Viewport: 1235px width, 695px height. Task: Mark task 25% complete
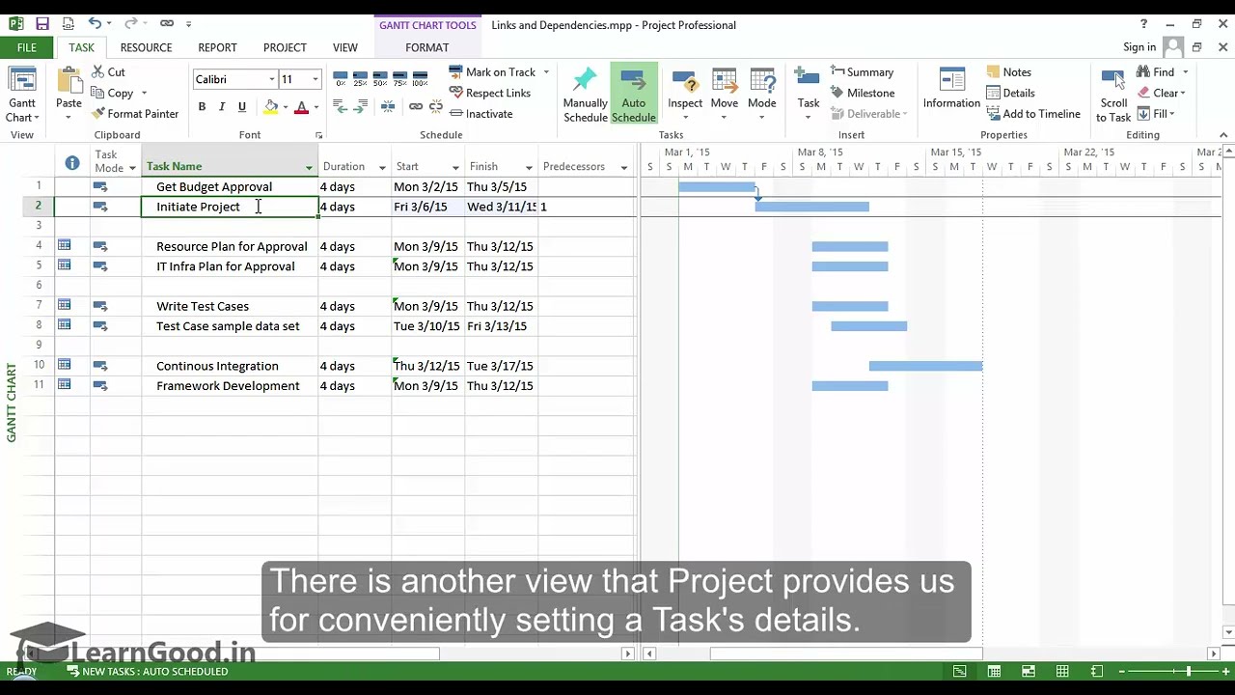pyautogui.click(x=360, y=79)
